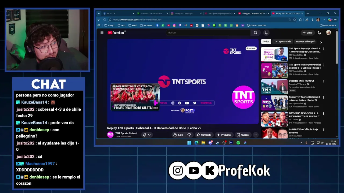Screen dimensions: 344x193
Task: Open Spotify from the taskbar
Action: click(x=238, y=143)
